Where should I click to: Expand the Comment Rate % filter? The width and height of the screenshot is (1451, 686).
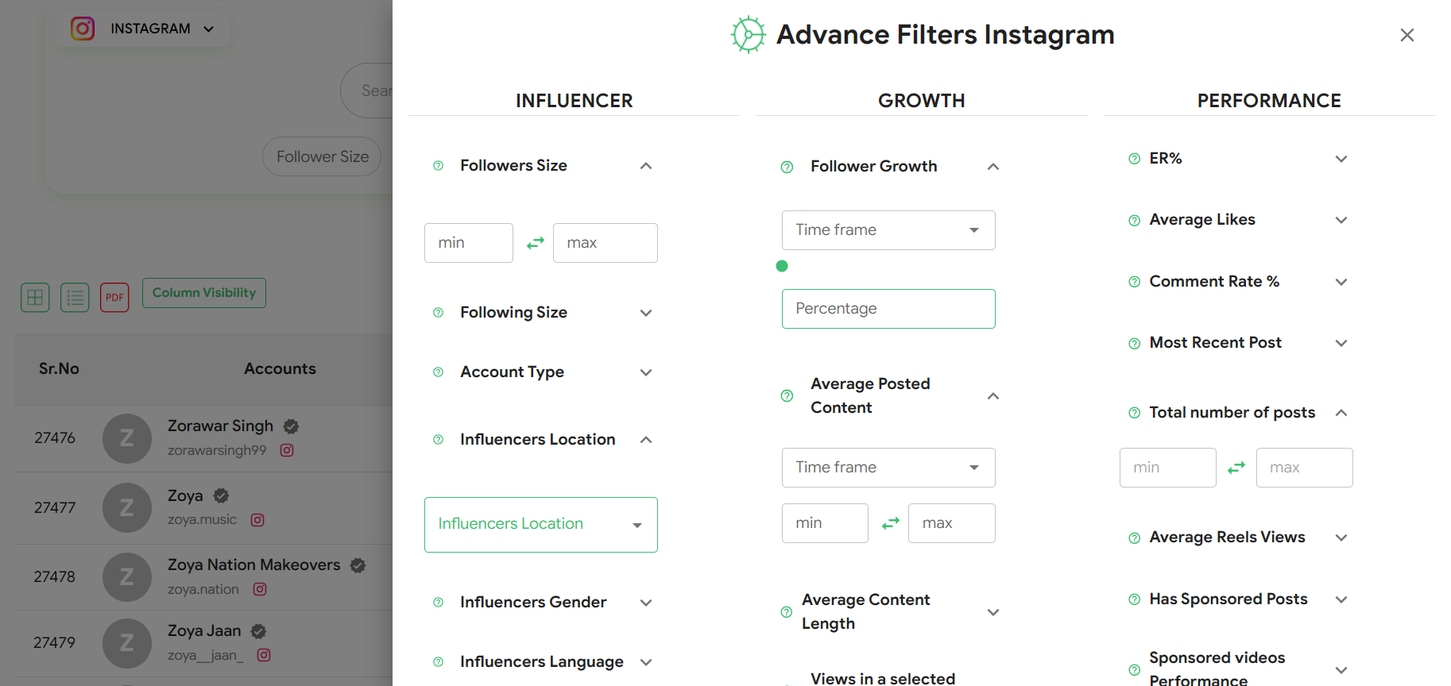[x=1341, y=282]
